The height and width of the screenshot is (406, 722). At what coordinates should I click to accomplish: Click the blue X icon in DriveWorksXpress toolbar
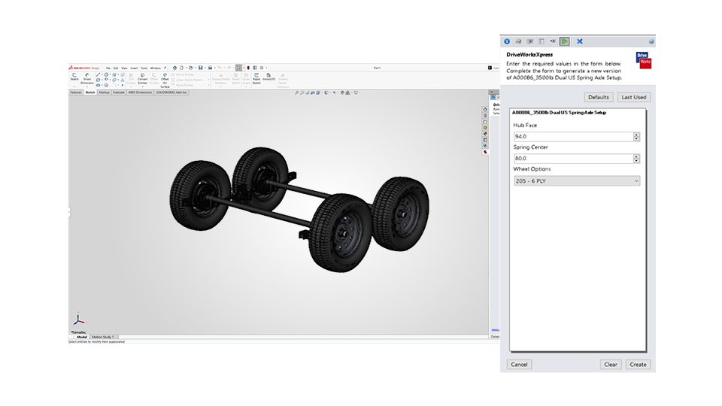click(x=580, y=41)
